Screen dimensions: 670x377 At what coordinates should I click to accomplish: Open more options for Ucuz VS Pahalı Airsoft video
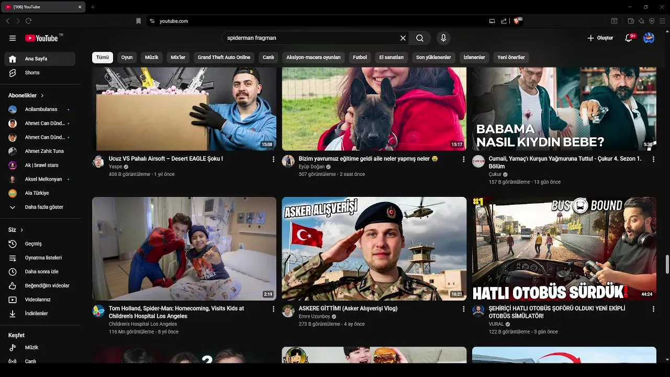pos(273,159)
